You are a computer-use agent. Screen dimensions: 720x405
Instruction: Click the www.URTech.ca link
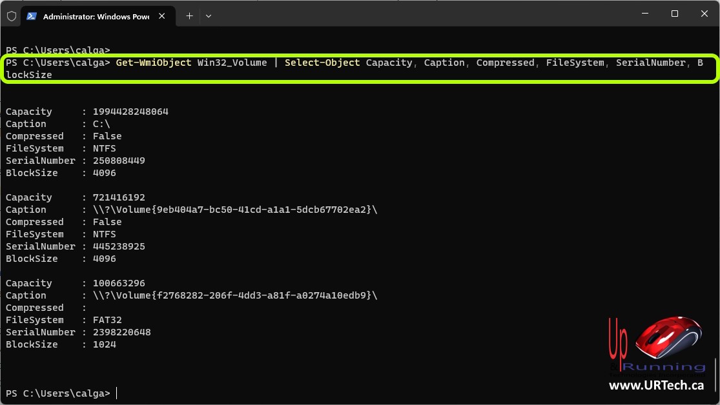[656, 386]
